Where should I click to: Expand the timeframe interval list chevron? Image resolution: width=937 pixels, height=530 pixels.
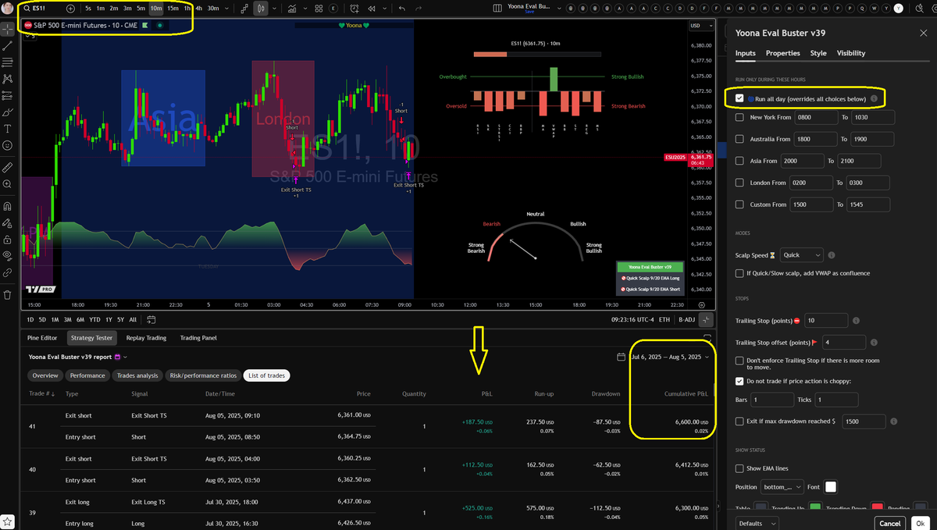pos(226,9)
